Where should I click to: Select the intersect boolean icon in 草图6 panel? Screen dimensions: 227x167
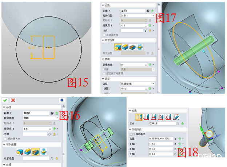click(x=139, y=47)
